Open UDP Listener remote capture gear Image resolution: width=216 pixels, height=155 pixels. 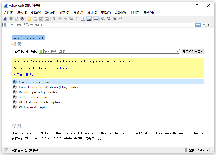click(15, 102)
